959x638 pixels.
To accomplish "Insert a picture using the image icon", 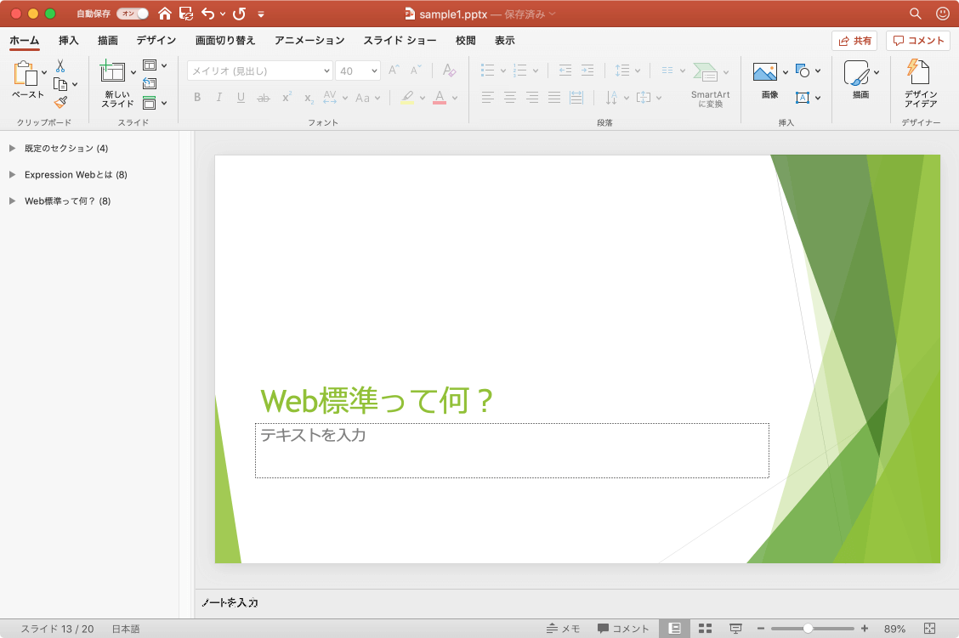I will [764, 72].
